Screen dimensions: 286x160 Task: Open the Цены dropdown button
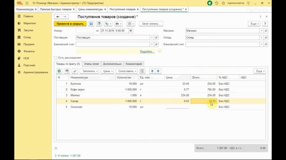107,71
